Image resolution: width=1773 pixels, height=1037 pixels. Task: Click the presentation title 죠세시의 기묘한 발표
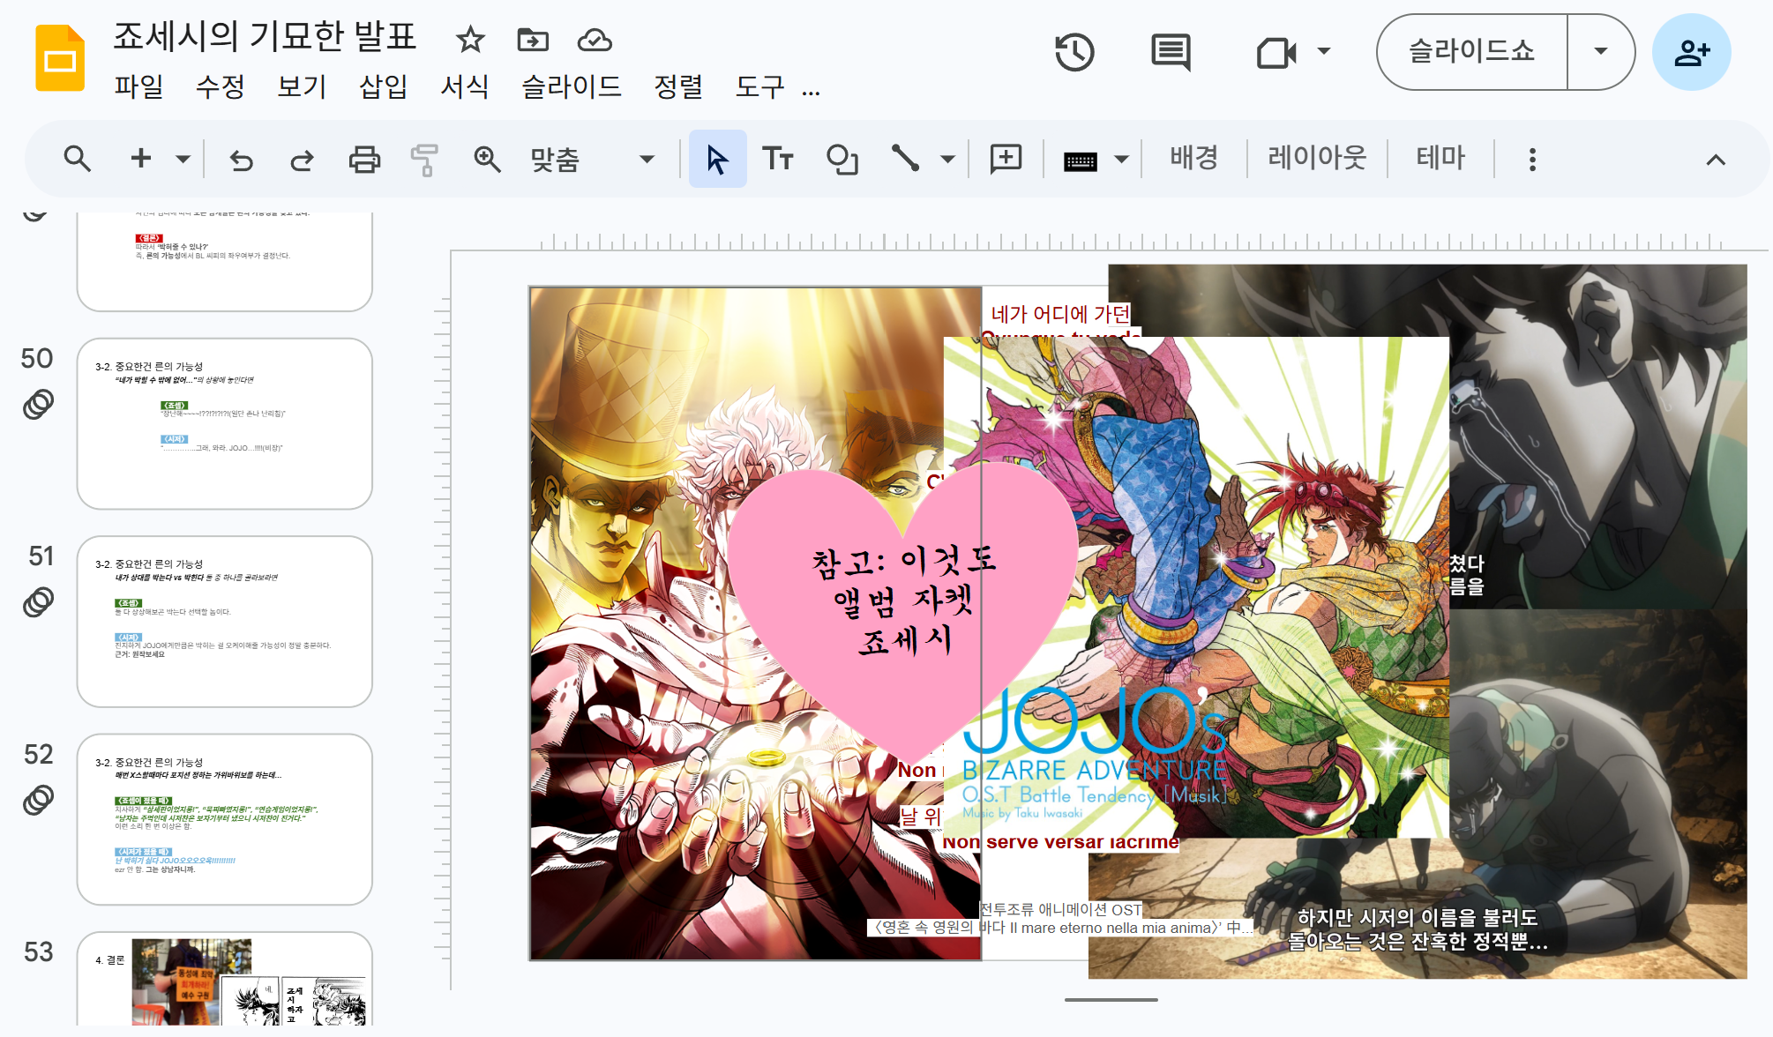click(x=265, y=36)
